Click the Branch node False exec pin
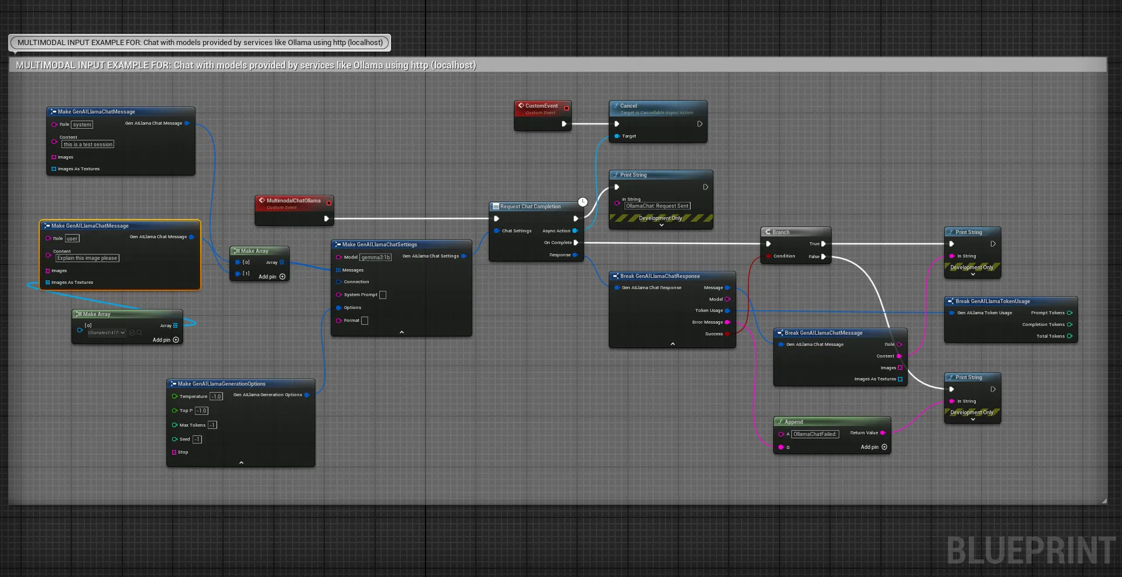The image size is (1122, 577). (824, 256)
